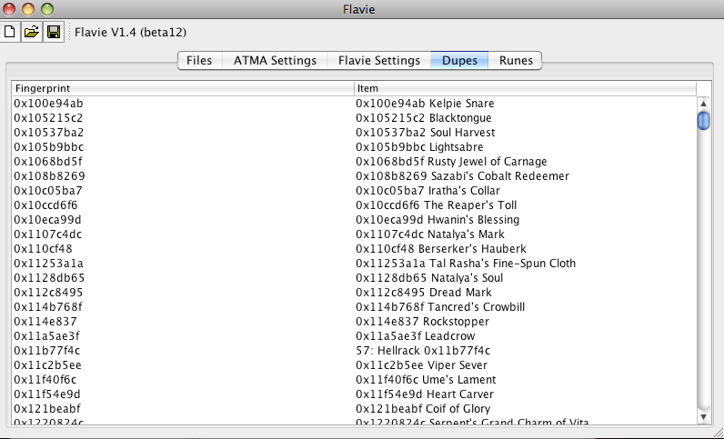Select item 0x11a5ae3f Leadcrow

pyautogui.click(x=415, y=336)
